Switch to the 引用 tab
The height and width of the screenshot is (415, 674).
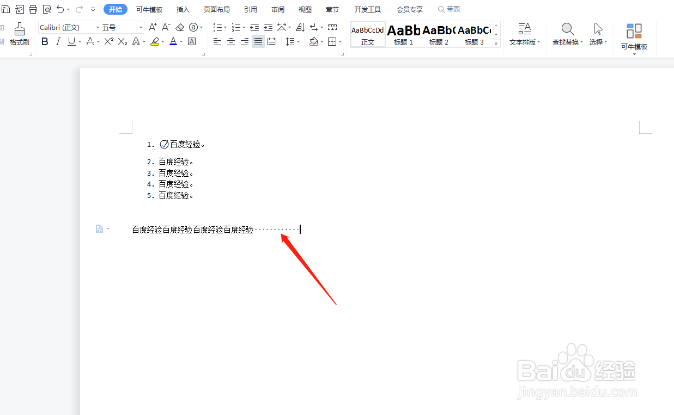[251, 9]
